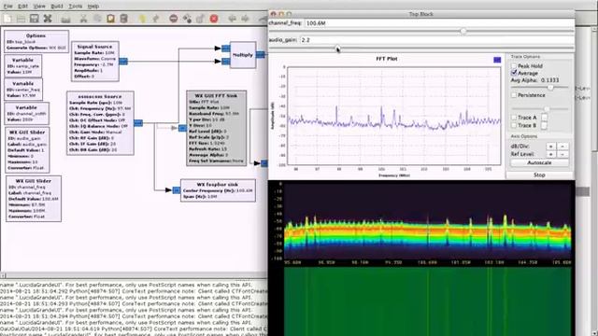Rotate block counterclockwise left arrow icon

pyautogui.click(x=232, y=19)
